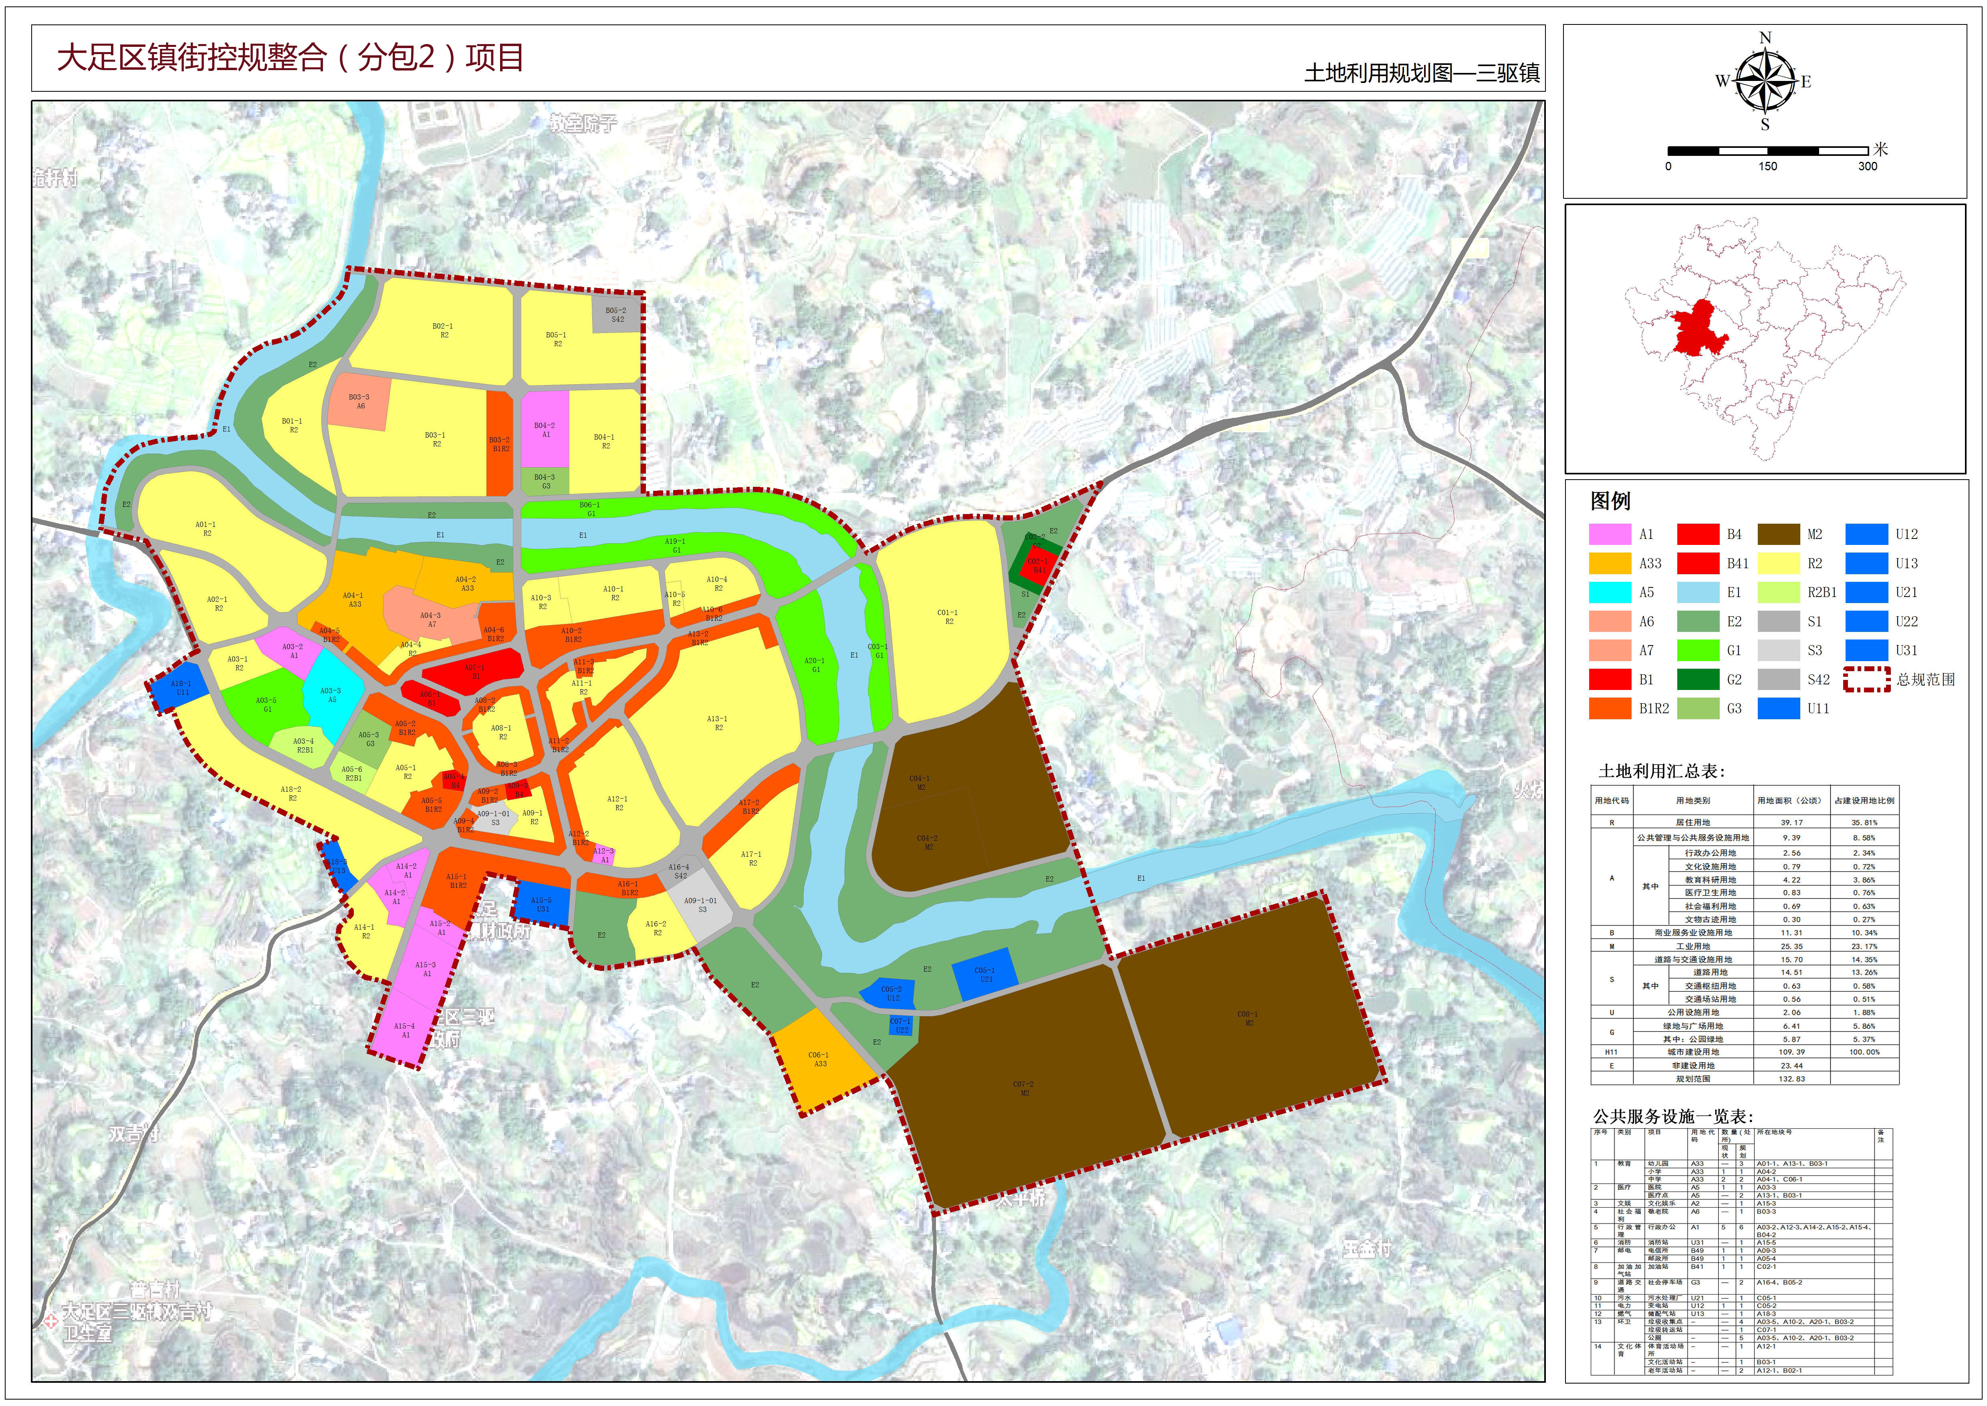Click parcel B04-3 G3 green block
Image resolution: width=1987 pixels, height=1406 pixels.
tap(545, 481)
